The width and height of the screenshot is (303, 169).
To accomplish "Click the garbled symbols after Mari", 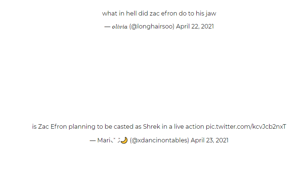I will tap(116, 140).
